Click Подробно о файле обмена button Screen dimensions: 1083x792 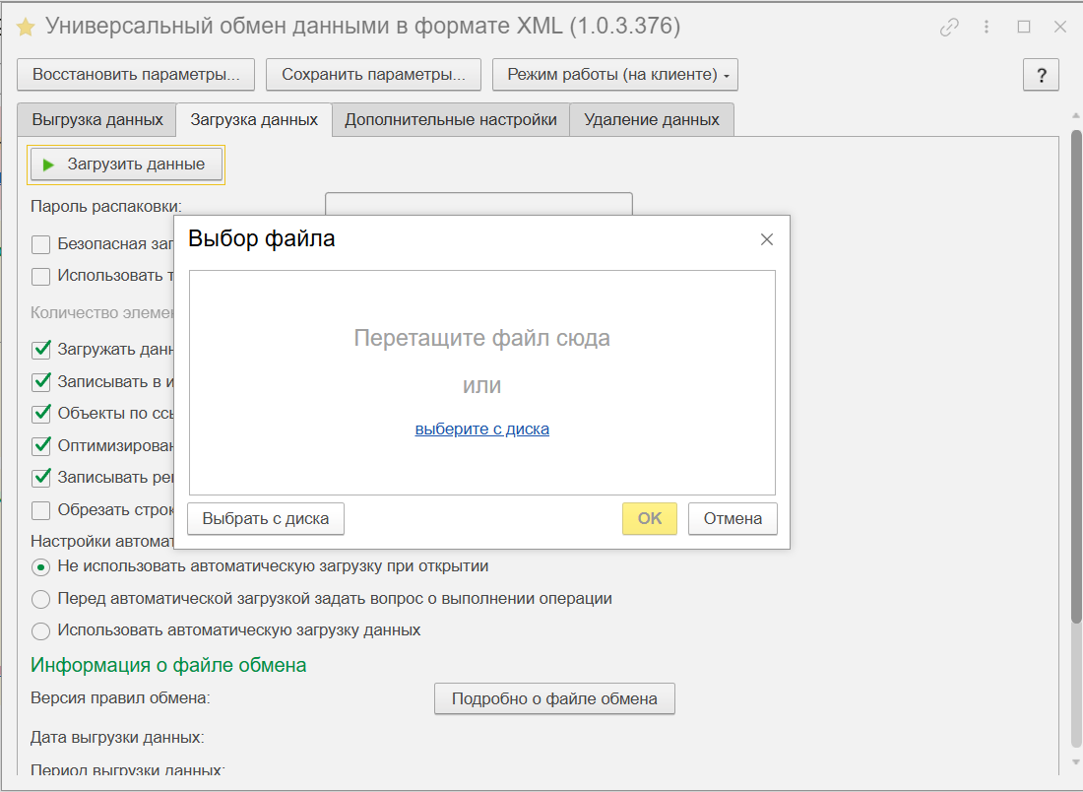pos(554,698)
